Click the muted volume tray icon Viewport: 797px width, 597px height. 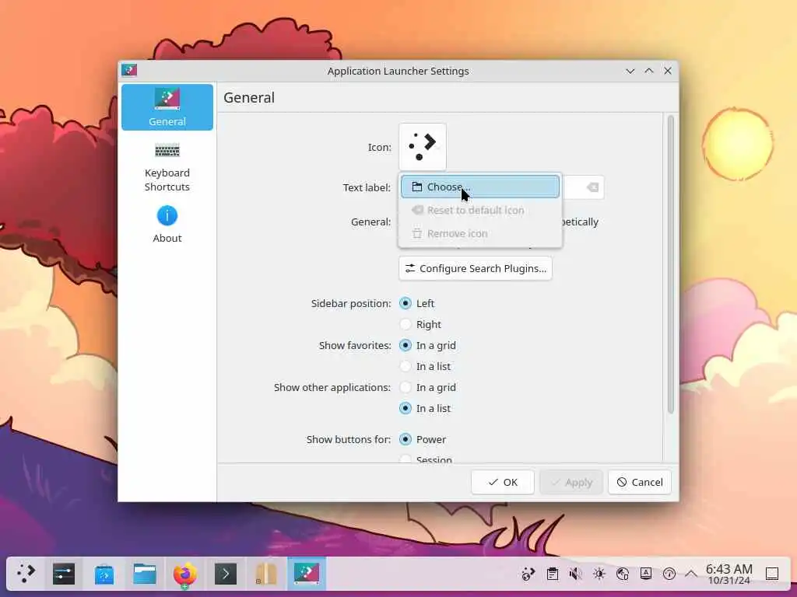click(575, 574)
